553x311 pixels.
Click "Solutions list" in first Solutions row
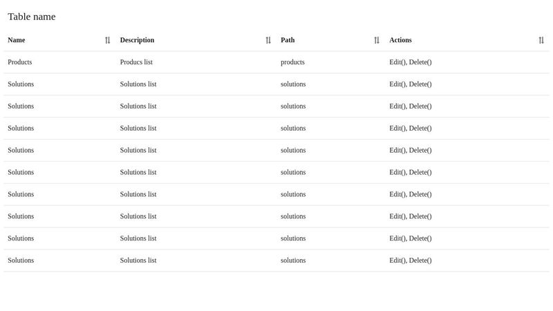(x=138, y=84)
